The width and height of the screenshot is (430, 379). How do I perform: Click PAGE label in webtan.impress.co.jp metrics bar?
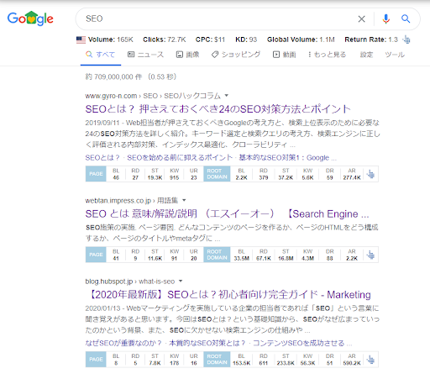point(96,255)
